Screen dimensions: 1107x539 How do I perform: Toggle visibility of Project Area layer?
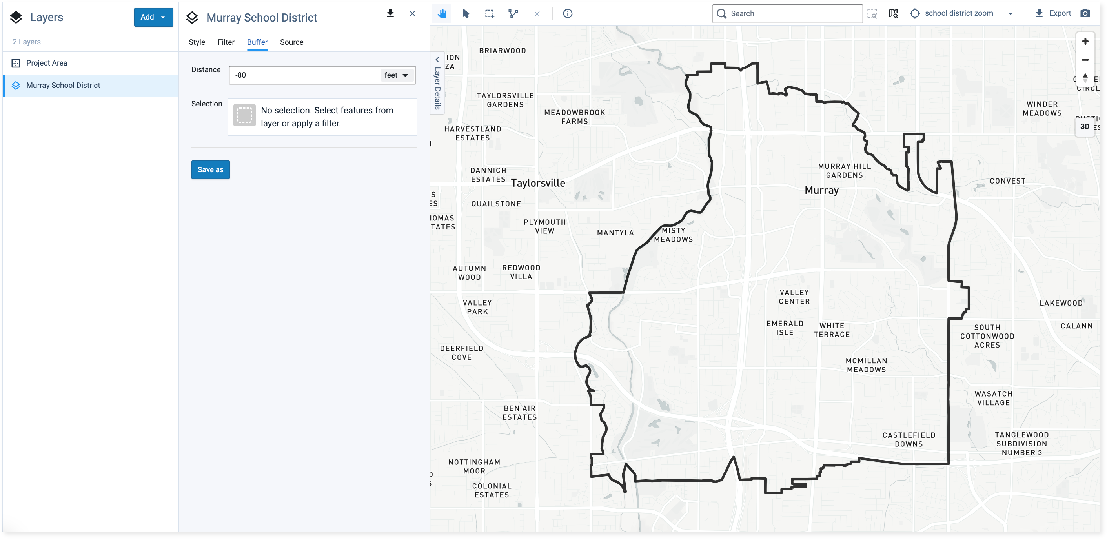pyautogui.click(x=16, y=63)
